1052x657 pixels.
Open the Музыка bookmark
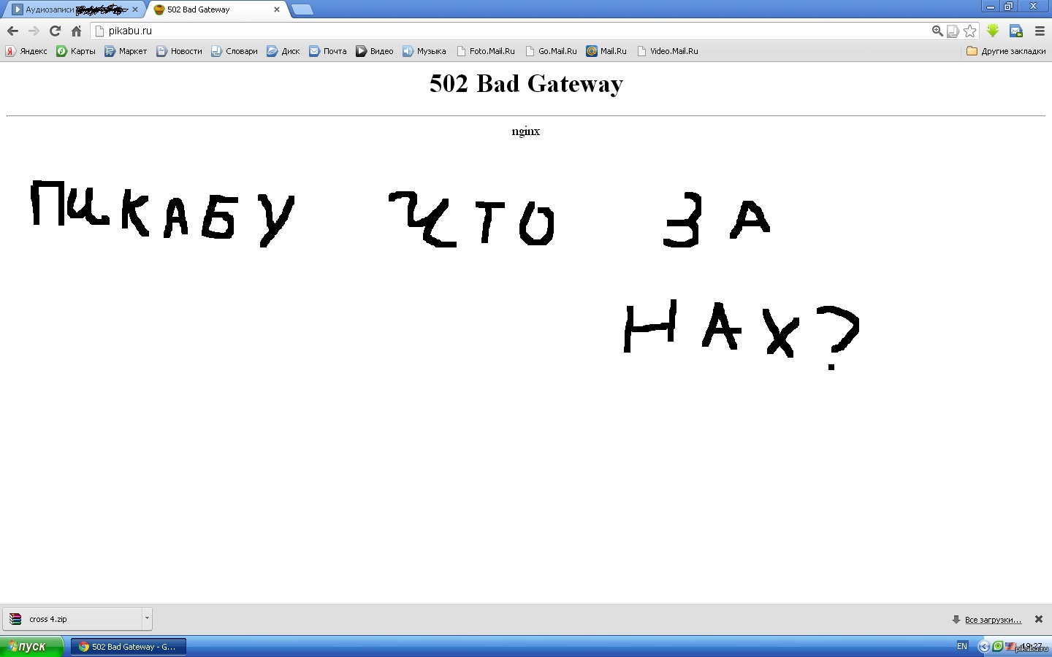424,51
